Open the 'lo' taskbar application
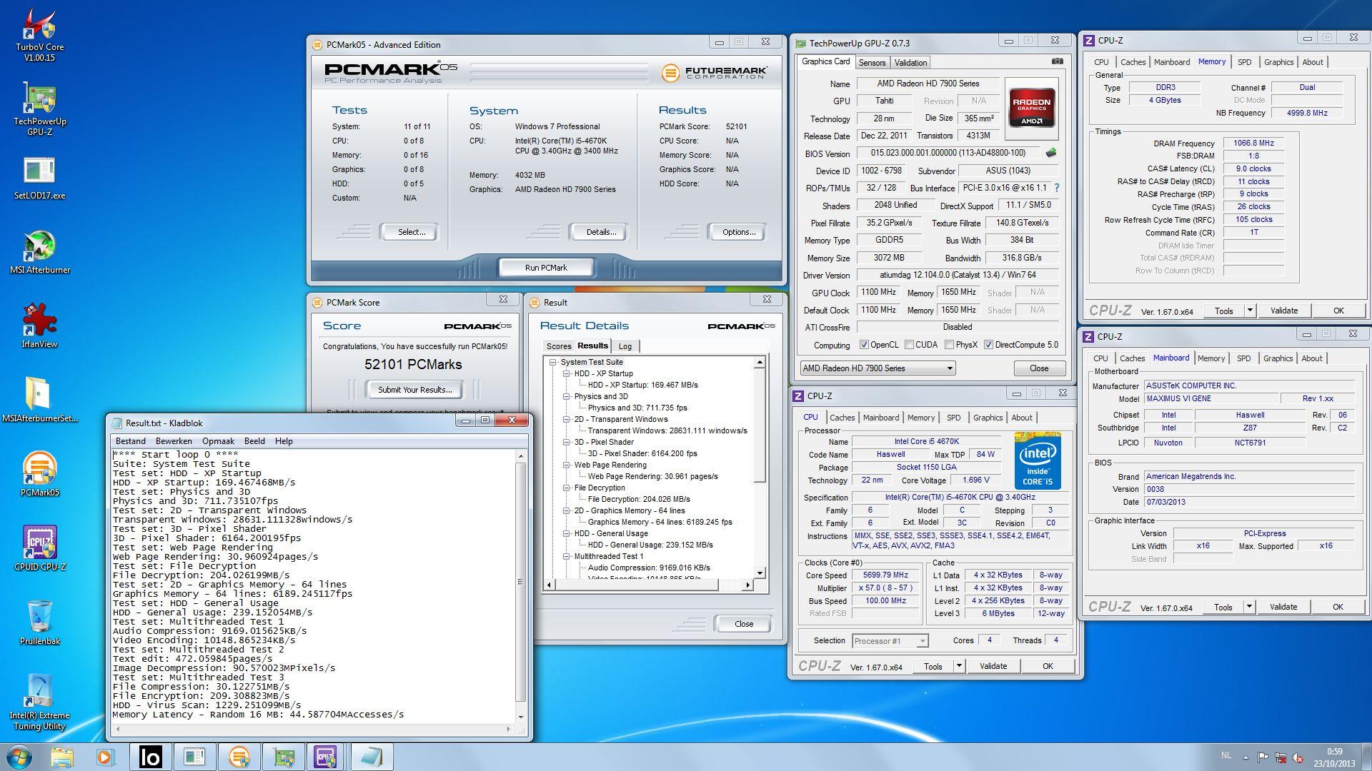Screen dimensions: 1372x771 point(150,757)
